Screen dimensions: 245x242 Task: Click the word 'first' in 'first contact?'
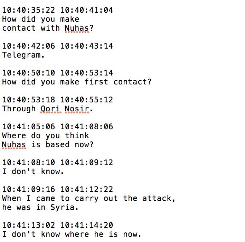click(96, 82)
